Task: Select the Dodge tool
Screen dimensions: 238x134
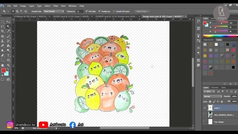Action: [8, 50]
